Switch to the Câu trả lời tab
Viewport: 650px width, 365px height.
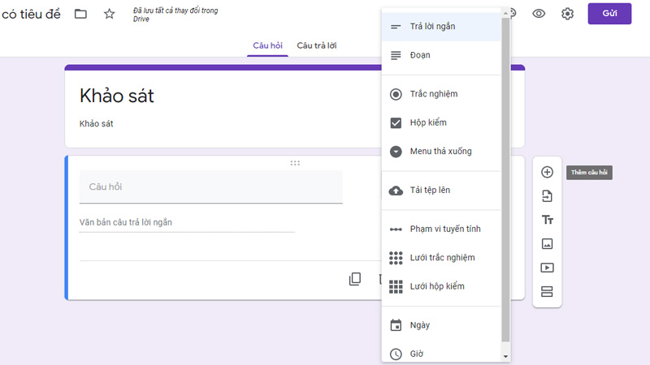coord(316,45)
